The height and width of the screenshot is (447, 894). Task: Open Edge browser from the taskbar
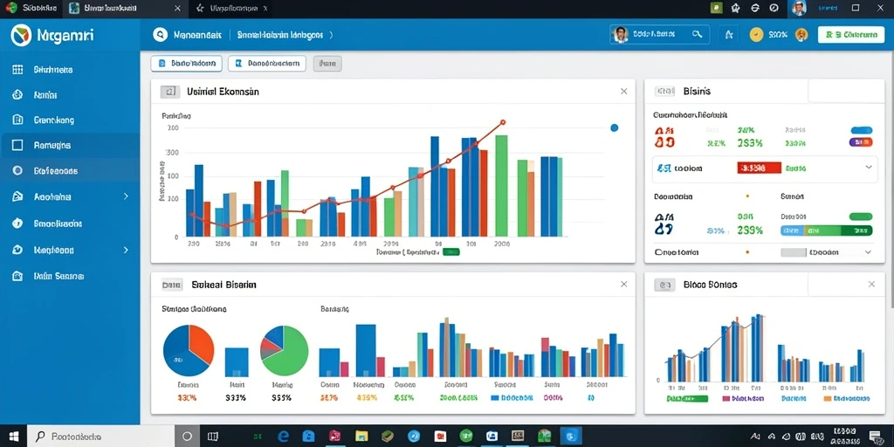click(x=281, y=437)
